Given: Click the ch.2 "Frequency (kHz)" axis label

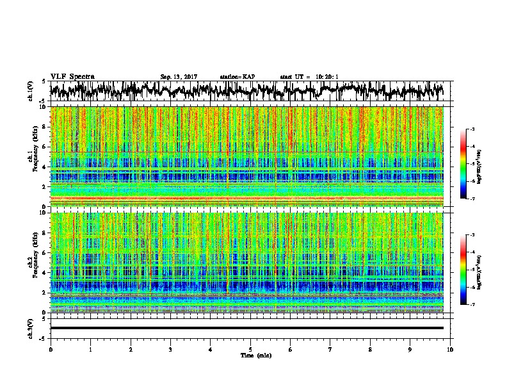Looking at the screenshot, I should pyautogui.click(x=35, y=255).
